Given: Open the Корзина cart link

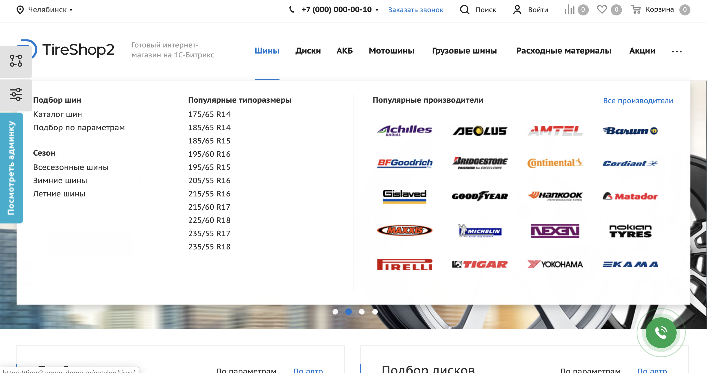Looking at the screenshot, I should [x=660, y=10].
